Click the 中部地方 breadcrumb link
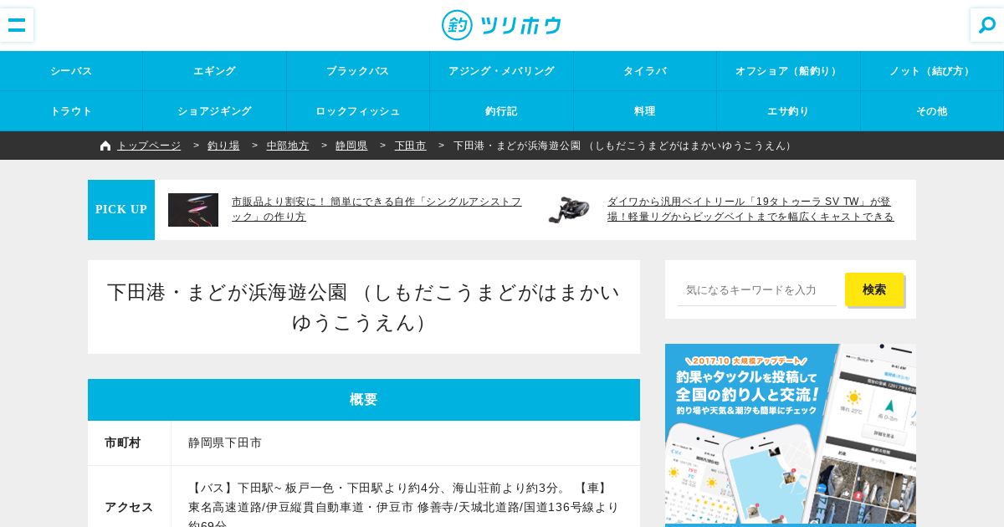Viewport: 1004px width, 527px height. coord(288,146)
